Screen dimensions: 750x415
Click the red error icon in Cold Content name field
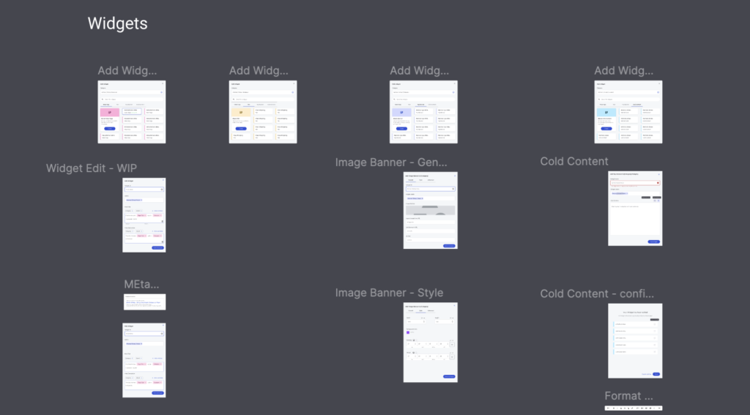[658, 183]
